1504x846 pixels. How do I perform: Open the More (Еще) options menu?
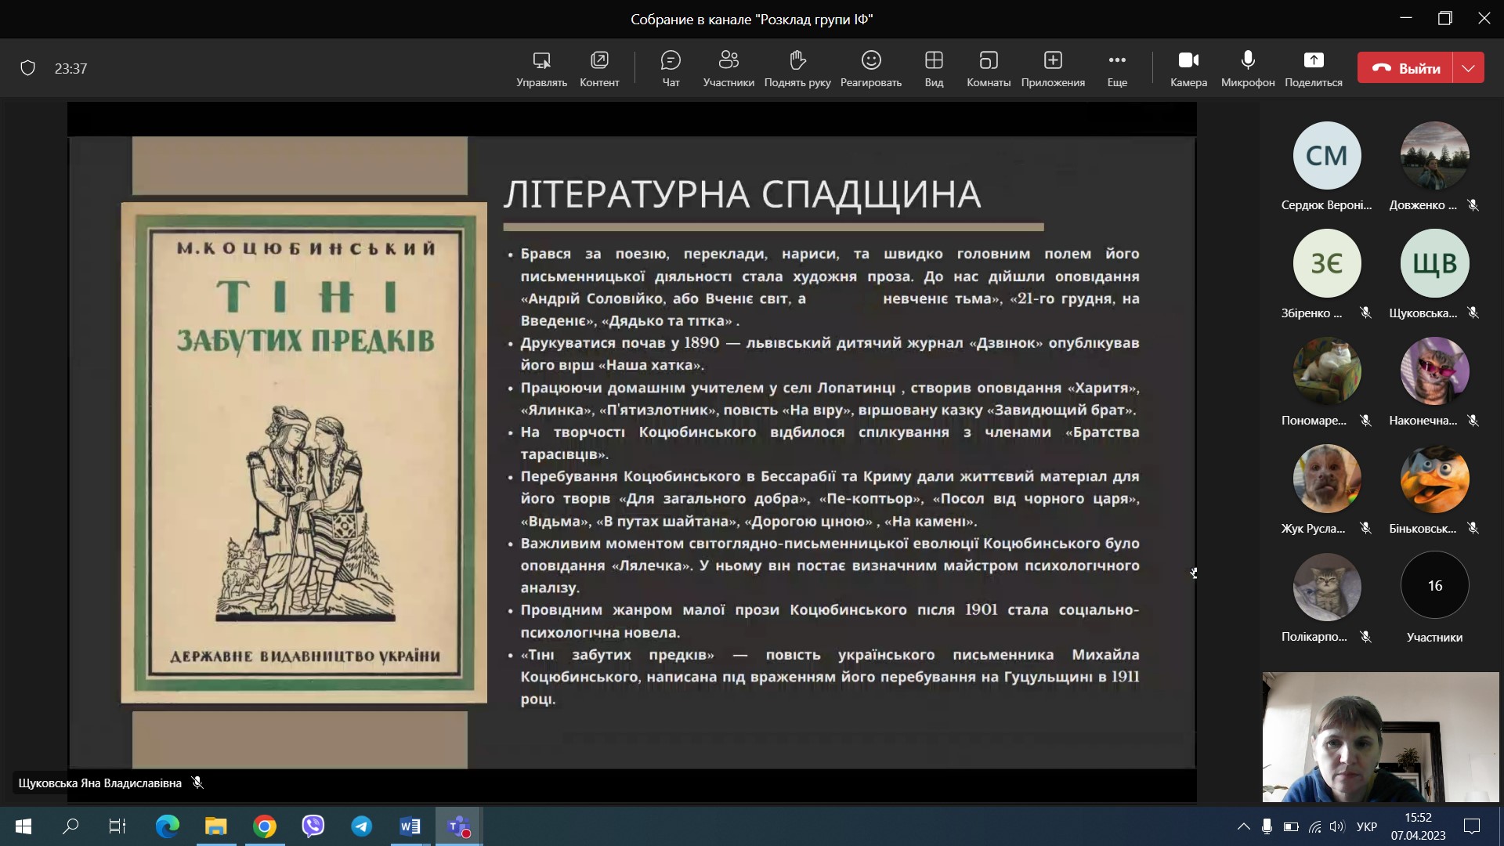tap(1117, 68)
